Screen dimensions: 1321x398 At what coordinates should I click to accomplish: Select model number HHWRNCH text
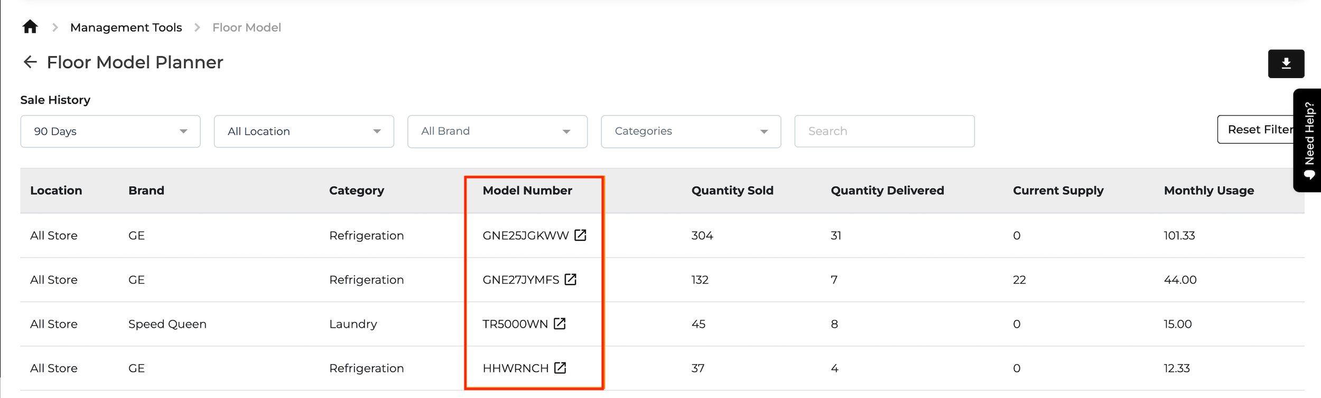point(516,368)
